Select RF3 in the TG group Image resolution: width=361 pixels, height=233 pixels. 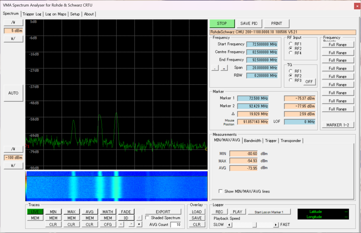pos(291,80)
